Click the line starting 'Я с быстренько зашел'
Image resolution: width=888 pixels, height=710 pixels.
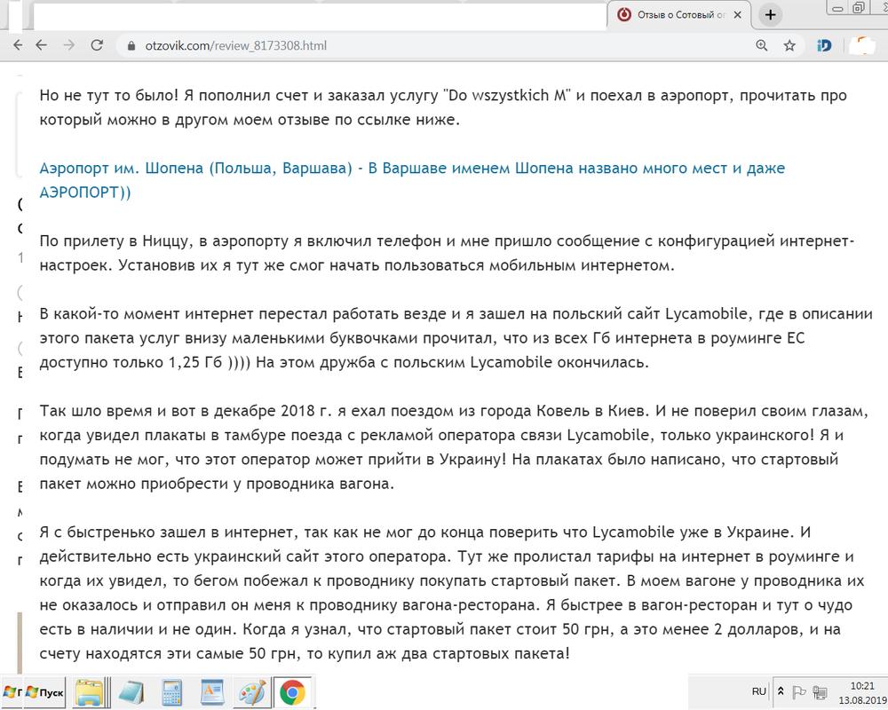point(425,532)
